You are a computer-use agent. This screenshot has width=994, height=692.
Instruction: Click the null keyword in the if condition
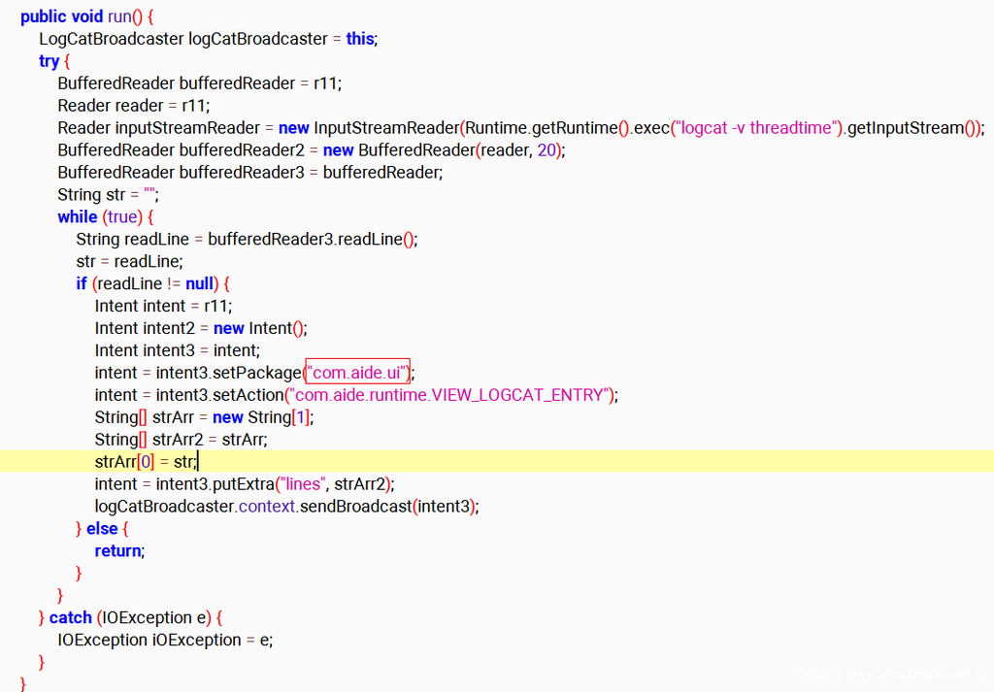199,283
